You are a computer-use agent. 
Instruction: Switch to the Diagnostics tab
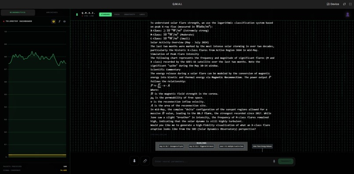pyautogui.click(x=18, y=12)
